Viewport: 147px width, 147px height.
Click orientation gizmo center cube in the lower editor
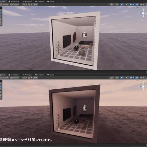pos(143,87)
